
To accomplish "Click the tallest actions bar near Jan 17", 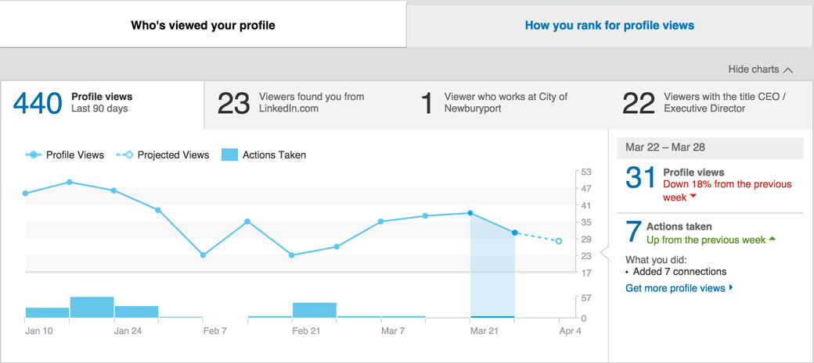I will point(92,307).
